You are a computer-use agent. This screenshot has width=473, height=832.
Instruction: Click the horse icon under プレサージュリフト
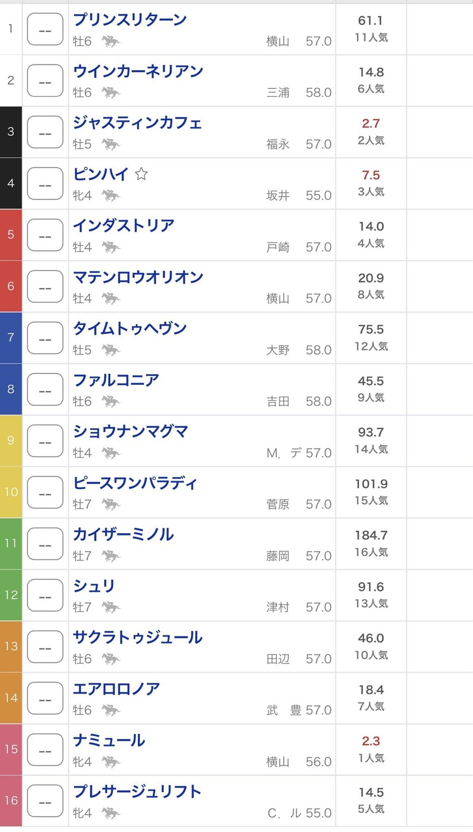pos(111,813)
